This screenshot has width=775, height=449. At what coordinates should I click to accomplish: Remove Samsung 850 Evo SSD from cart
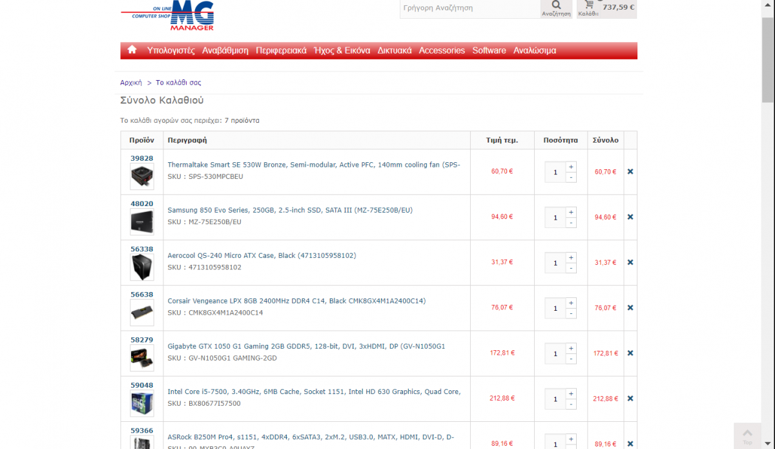click(630, 217)
